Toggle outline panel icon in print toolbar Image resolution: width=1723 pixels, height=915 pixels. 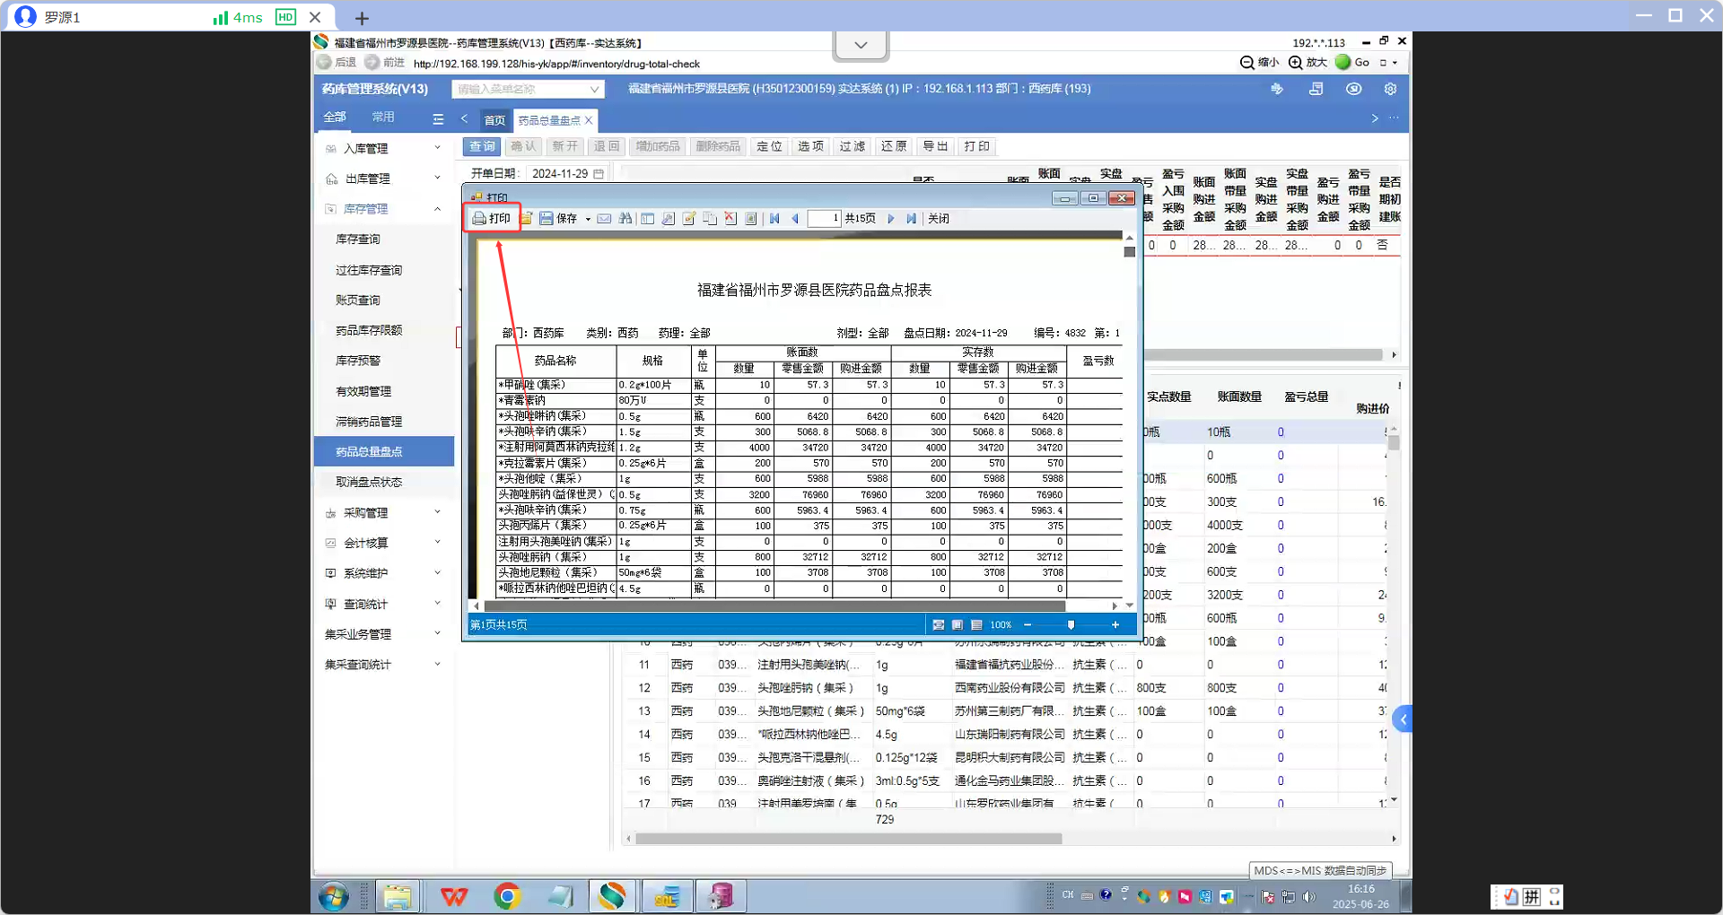pyautogui.click(x=647, y=218)
